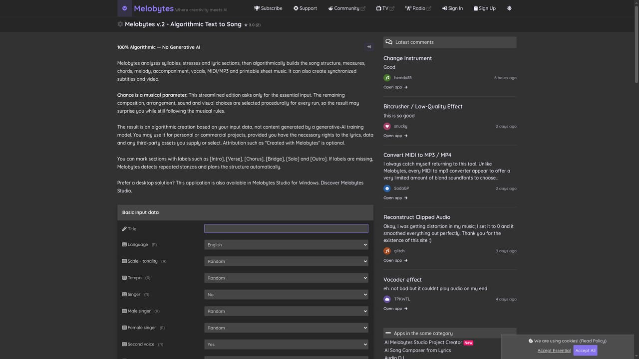The width and height of the screenshot is (639, 359).
Task: Open the Scale - tonality dropdown
Action: 286,261
